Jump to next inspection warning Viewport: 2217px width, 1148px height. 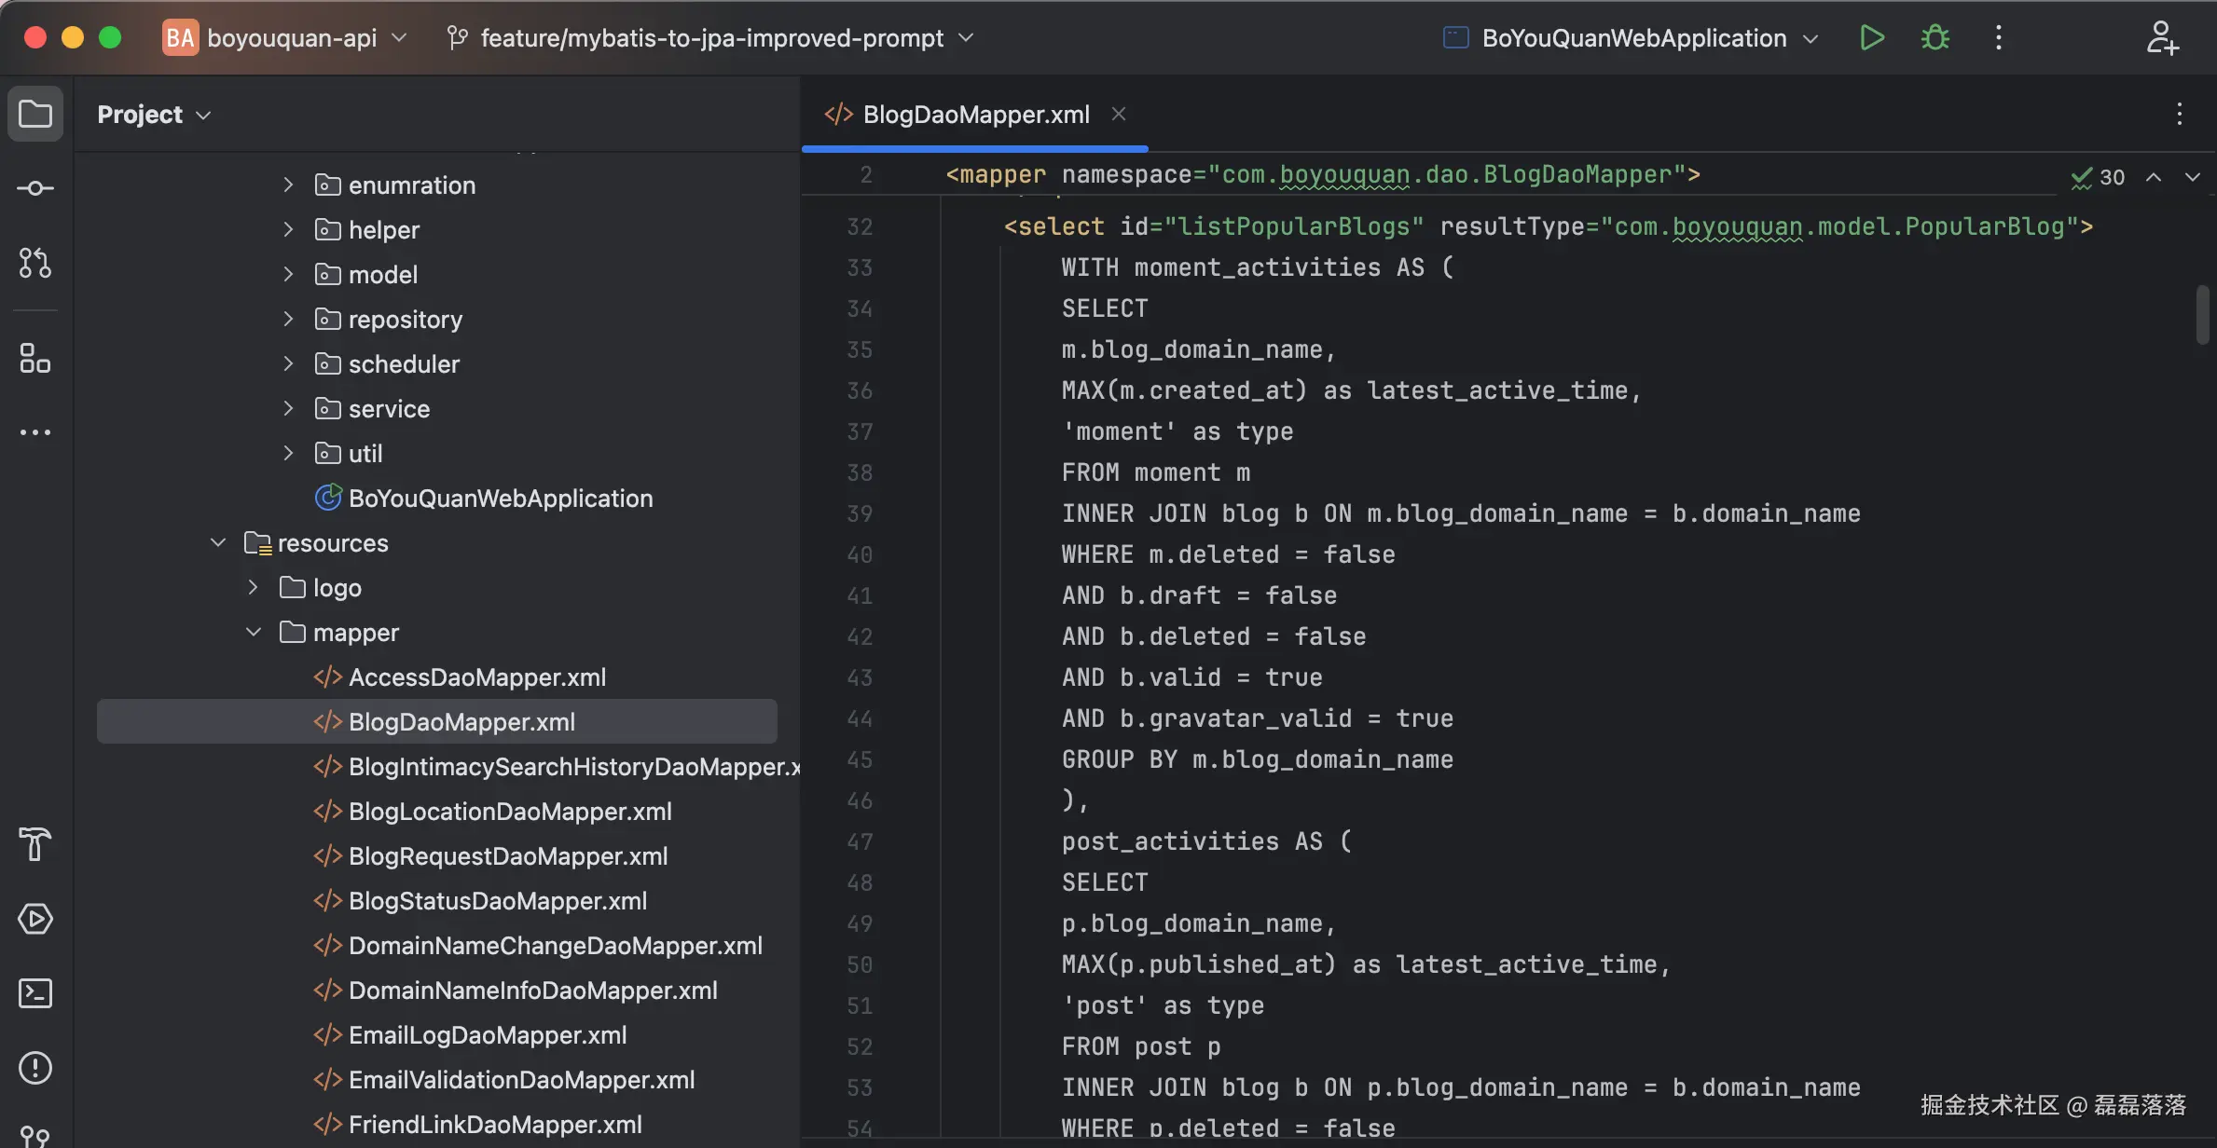(x=2192, y=177)
